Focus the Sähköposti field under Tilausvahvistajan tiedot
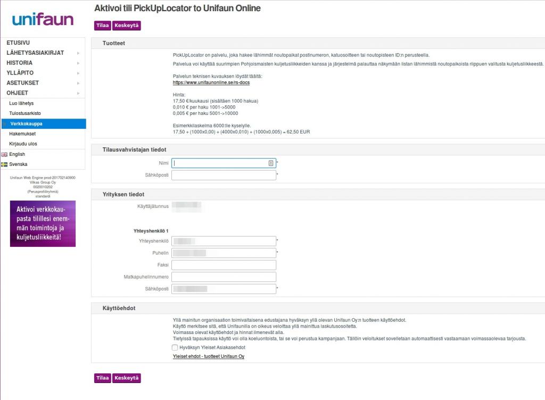The width and height of the screenshot is (545, 400). point(224,175)
